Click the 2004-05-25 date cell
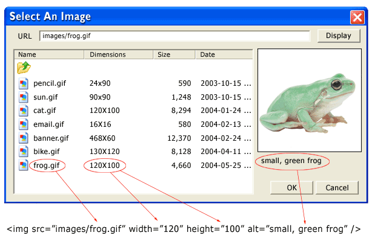Screen dimensions: 372x241 pyautogui.click(x=226, y=165)
